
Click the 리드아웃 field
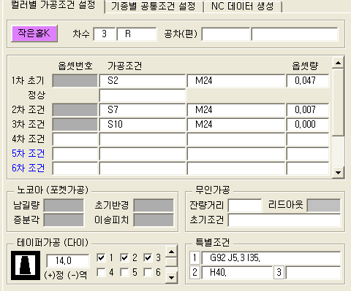(x=324, y=206)
